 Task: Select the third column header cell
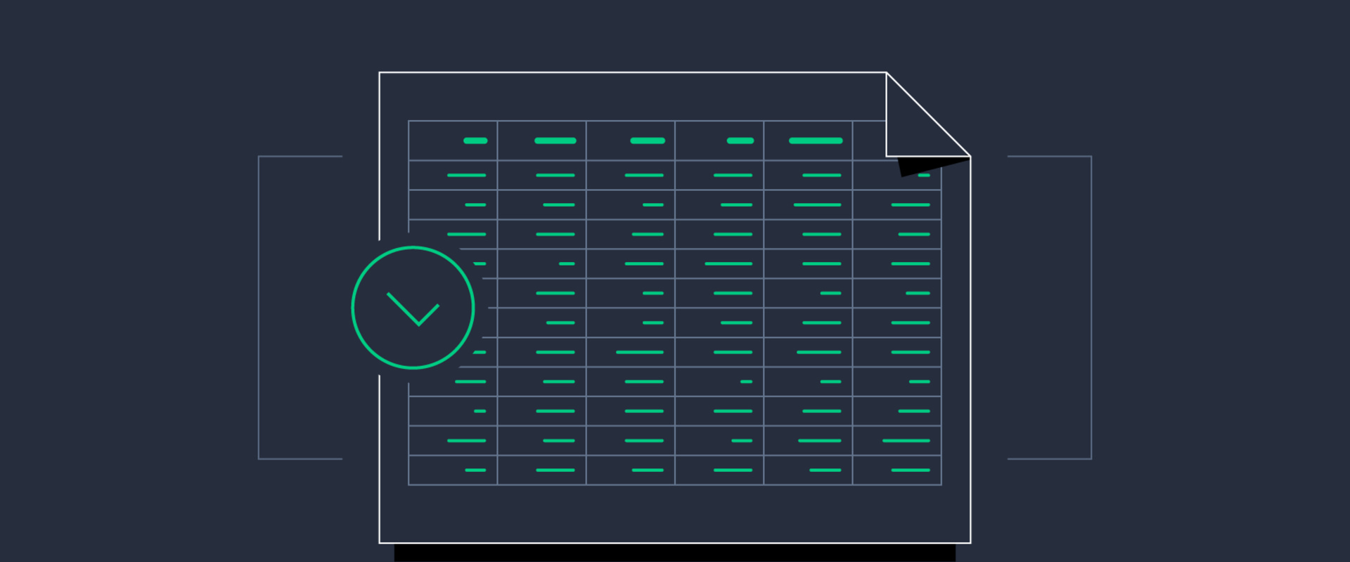pyautogui.click(x=631, y=140)
